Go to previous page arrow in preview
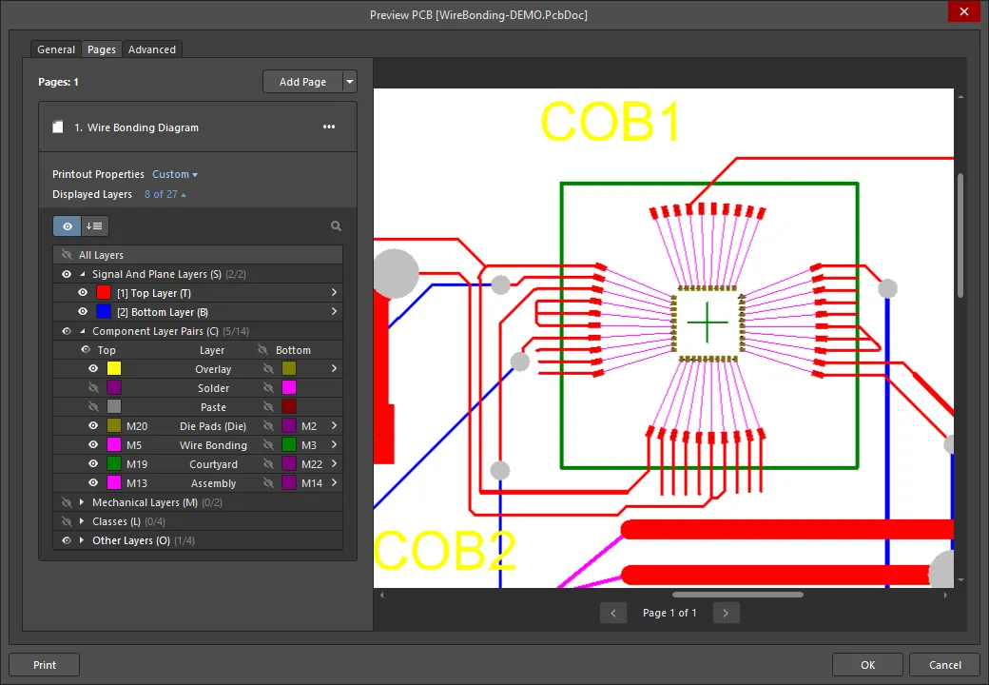Screen dimensions: 989x685 click(613, 614)
